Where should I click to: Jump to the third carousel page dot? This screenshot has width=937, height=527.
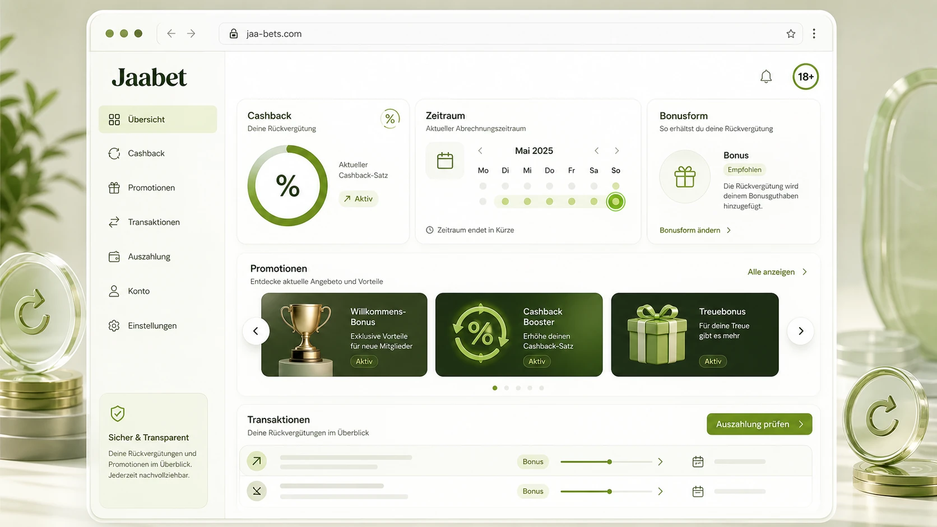pyautogui.click(x=518, y=388)
